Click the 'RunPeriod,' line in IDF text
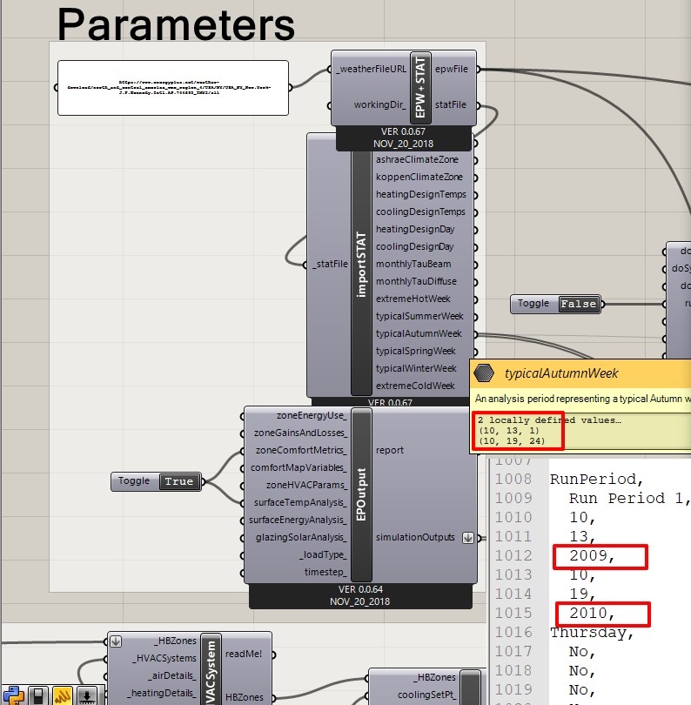Image resolution: width=691 pixels, height=705 pixels. 597,480
